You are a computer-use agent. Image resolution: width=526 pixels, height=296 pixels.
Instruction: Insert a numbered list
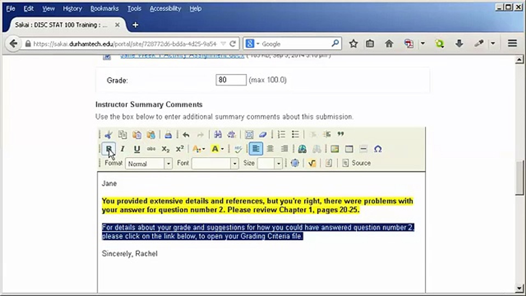point(281,134)
